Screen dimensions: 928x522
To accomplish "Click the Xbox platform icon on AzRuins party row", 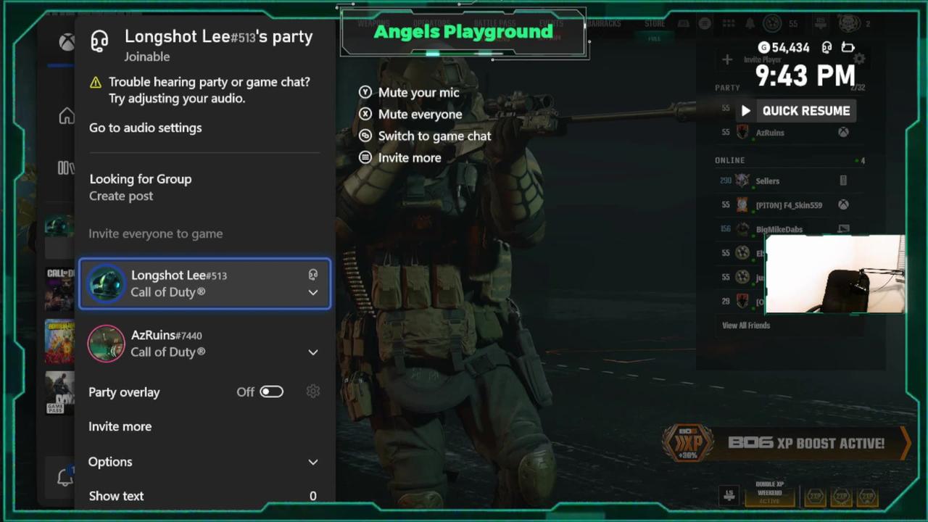I will point(844,133).
